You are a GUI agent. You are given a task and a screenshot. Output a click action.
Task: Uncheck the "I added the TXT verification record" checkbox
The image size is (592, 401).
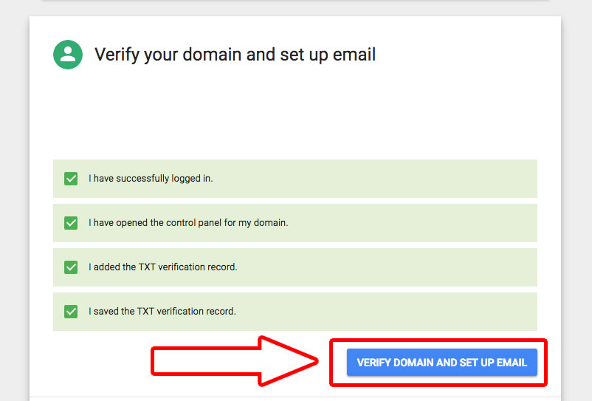point(71,267)
